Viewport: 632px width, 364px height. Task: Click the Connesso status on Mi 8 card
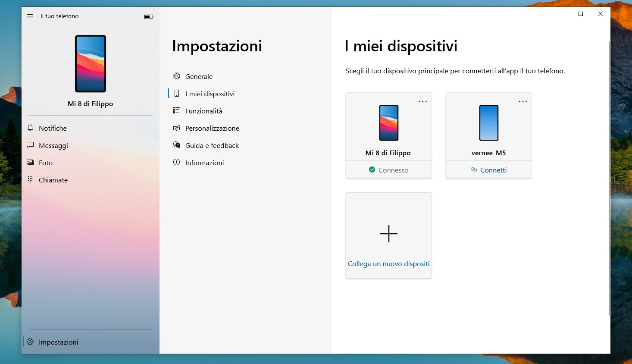pos(389,170)
